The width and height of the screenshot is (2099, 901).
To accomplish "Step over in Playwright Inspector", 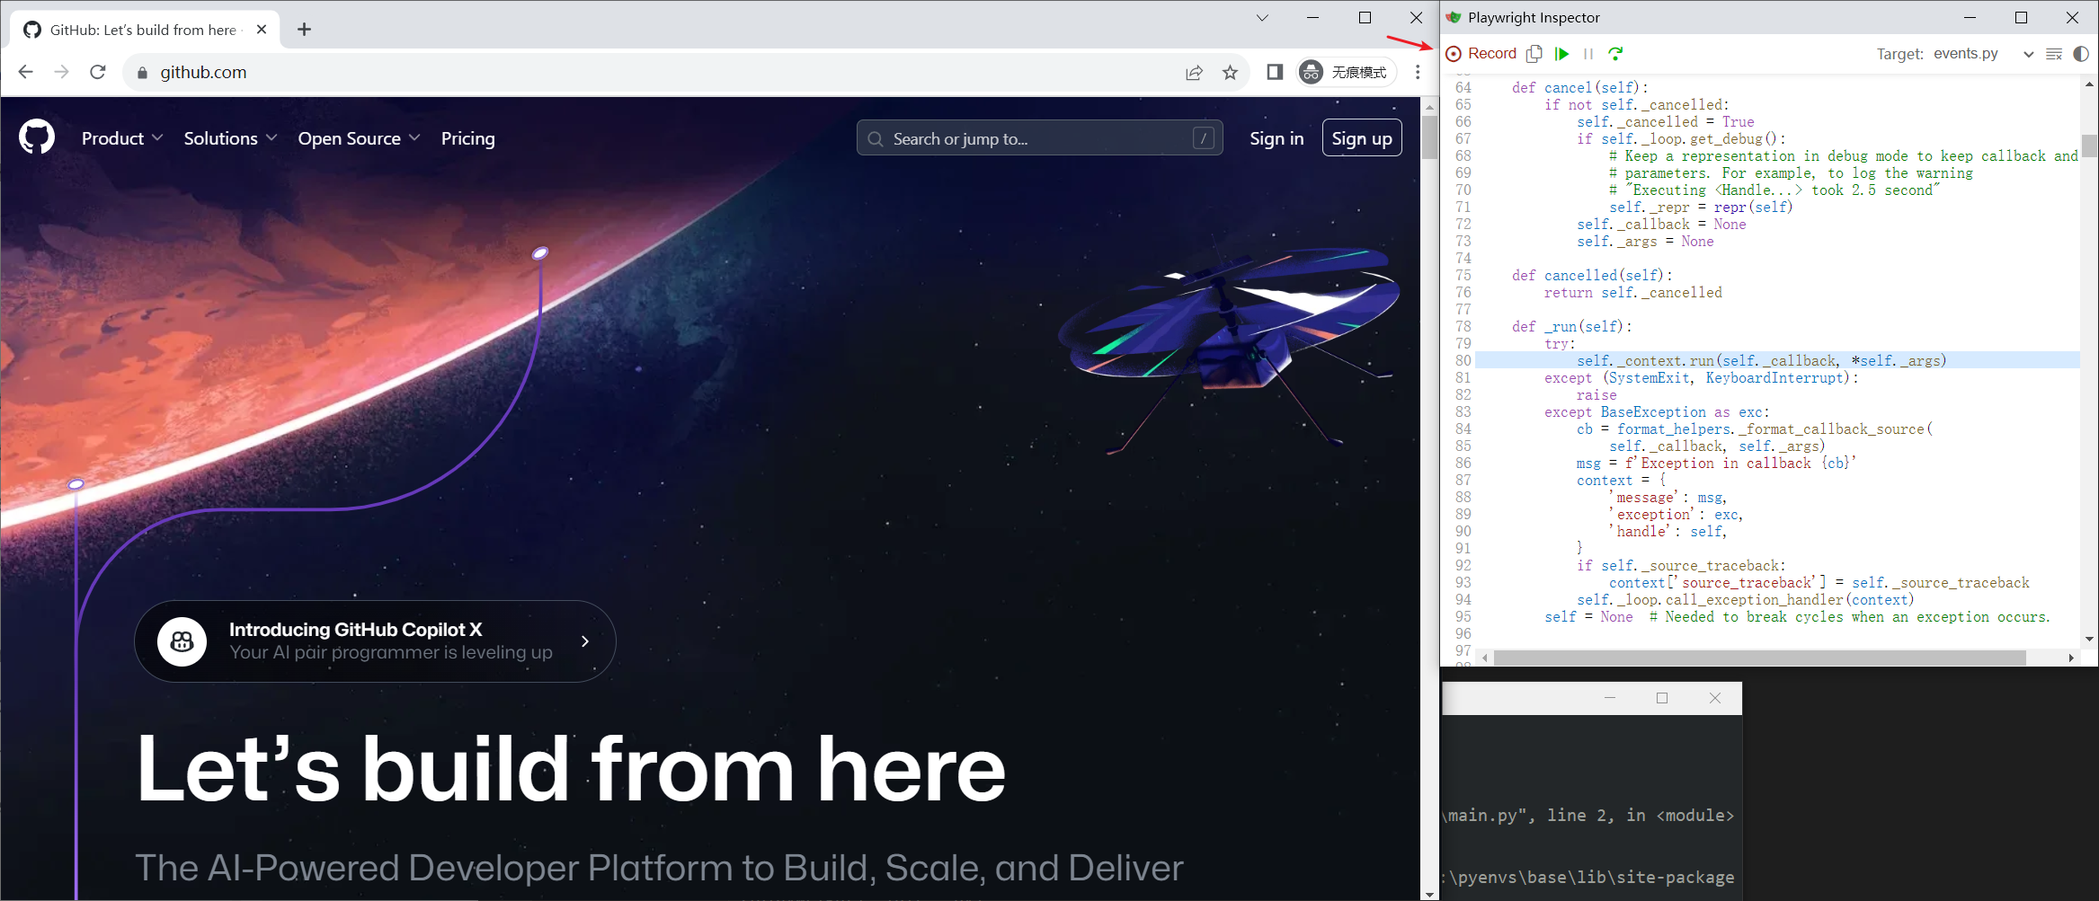I will click(x=1615, y=54).
